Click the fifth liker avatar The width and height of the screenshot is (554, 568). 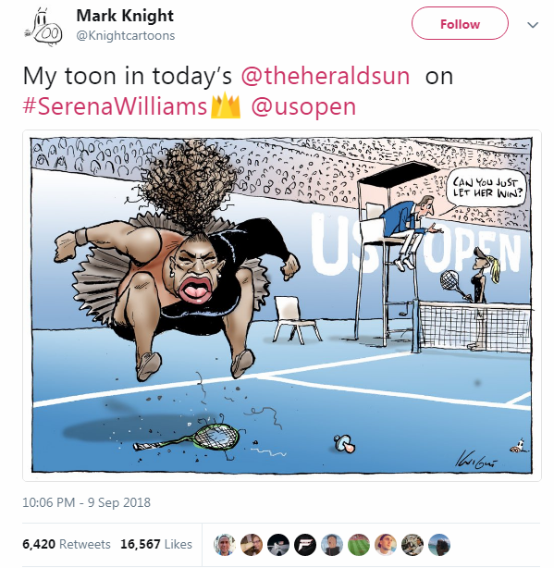pyautogui.click(x=332, y=545)
